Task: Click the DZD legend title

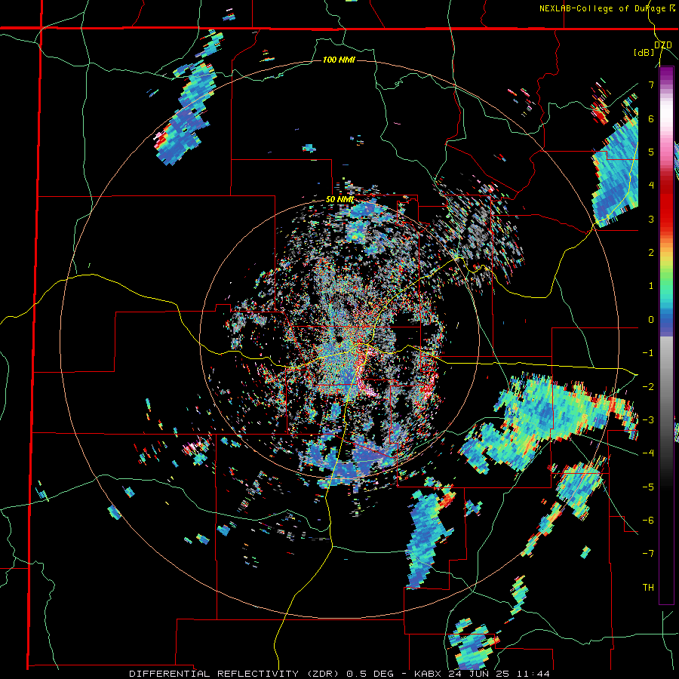Action: coord(663,45)
